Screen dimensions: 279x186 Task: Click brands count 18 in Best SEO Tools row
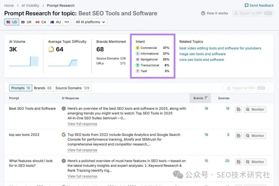coord(206,108)
